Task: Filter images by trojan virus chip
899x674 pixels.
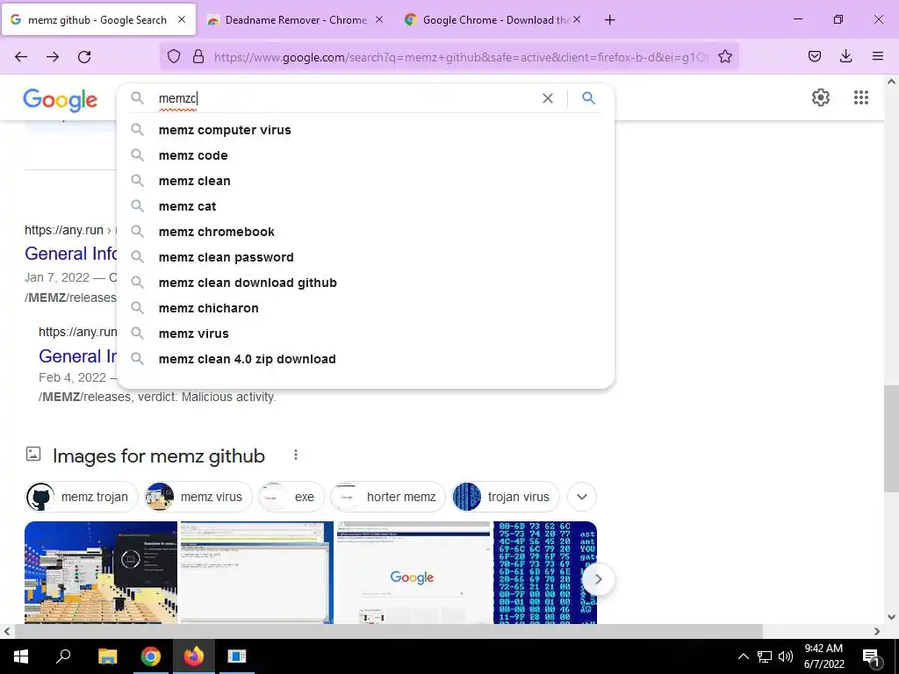Action: point(505,497)
